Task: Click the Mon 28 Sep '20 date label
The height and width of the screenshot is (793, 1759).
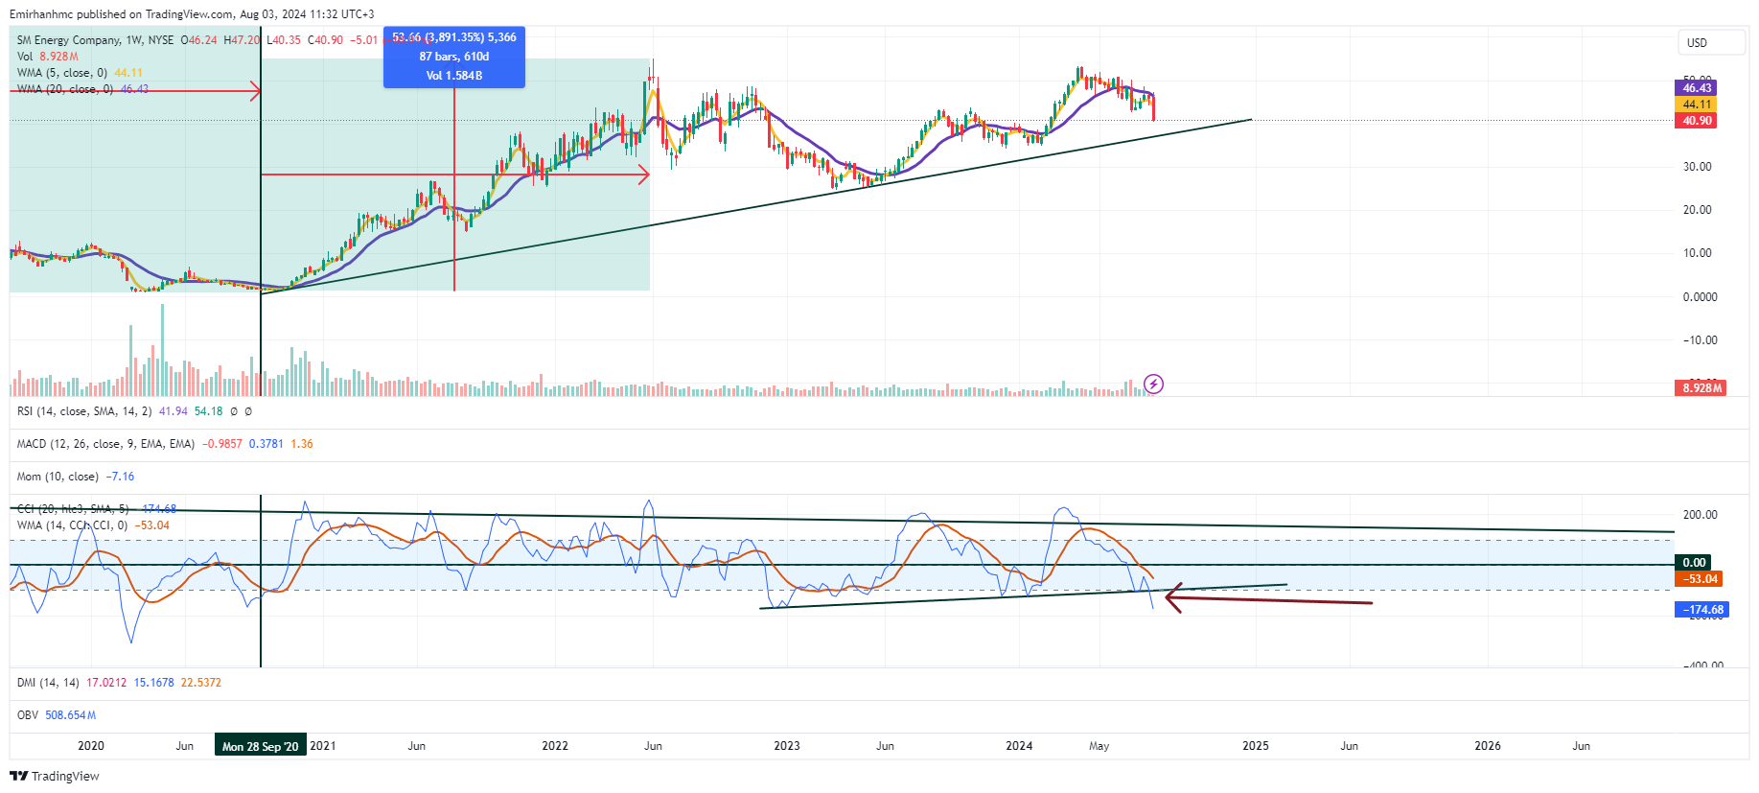Action: point(261,746)
